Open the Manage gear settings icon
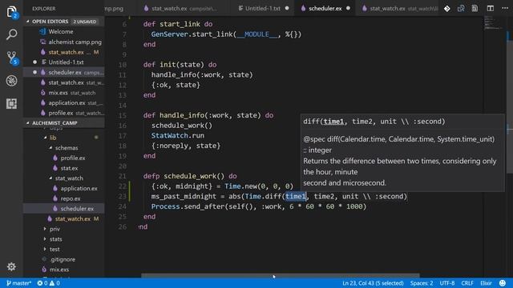The height and width of the screenshot is (288, 513). pos(11,266)
